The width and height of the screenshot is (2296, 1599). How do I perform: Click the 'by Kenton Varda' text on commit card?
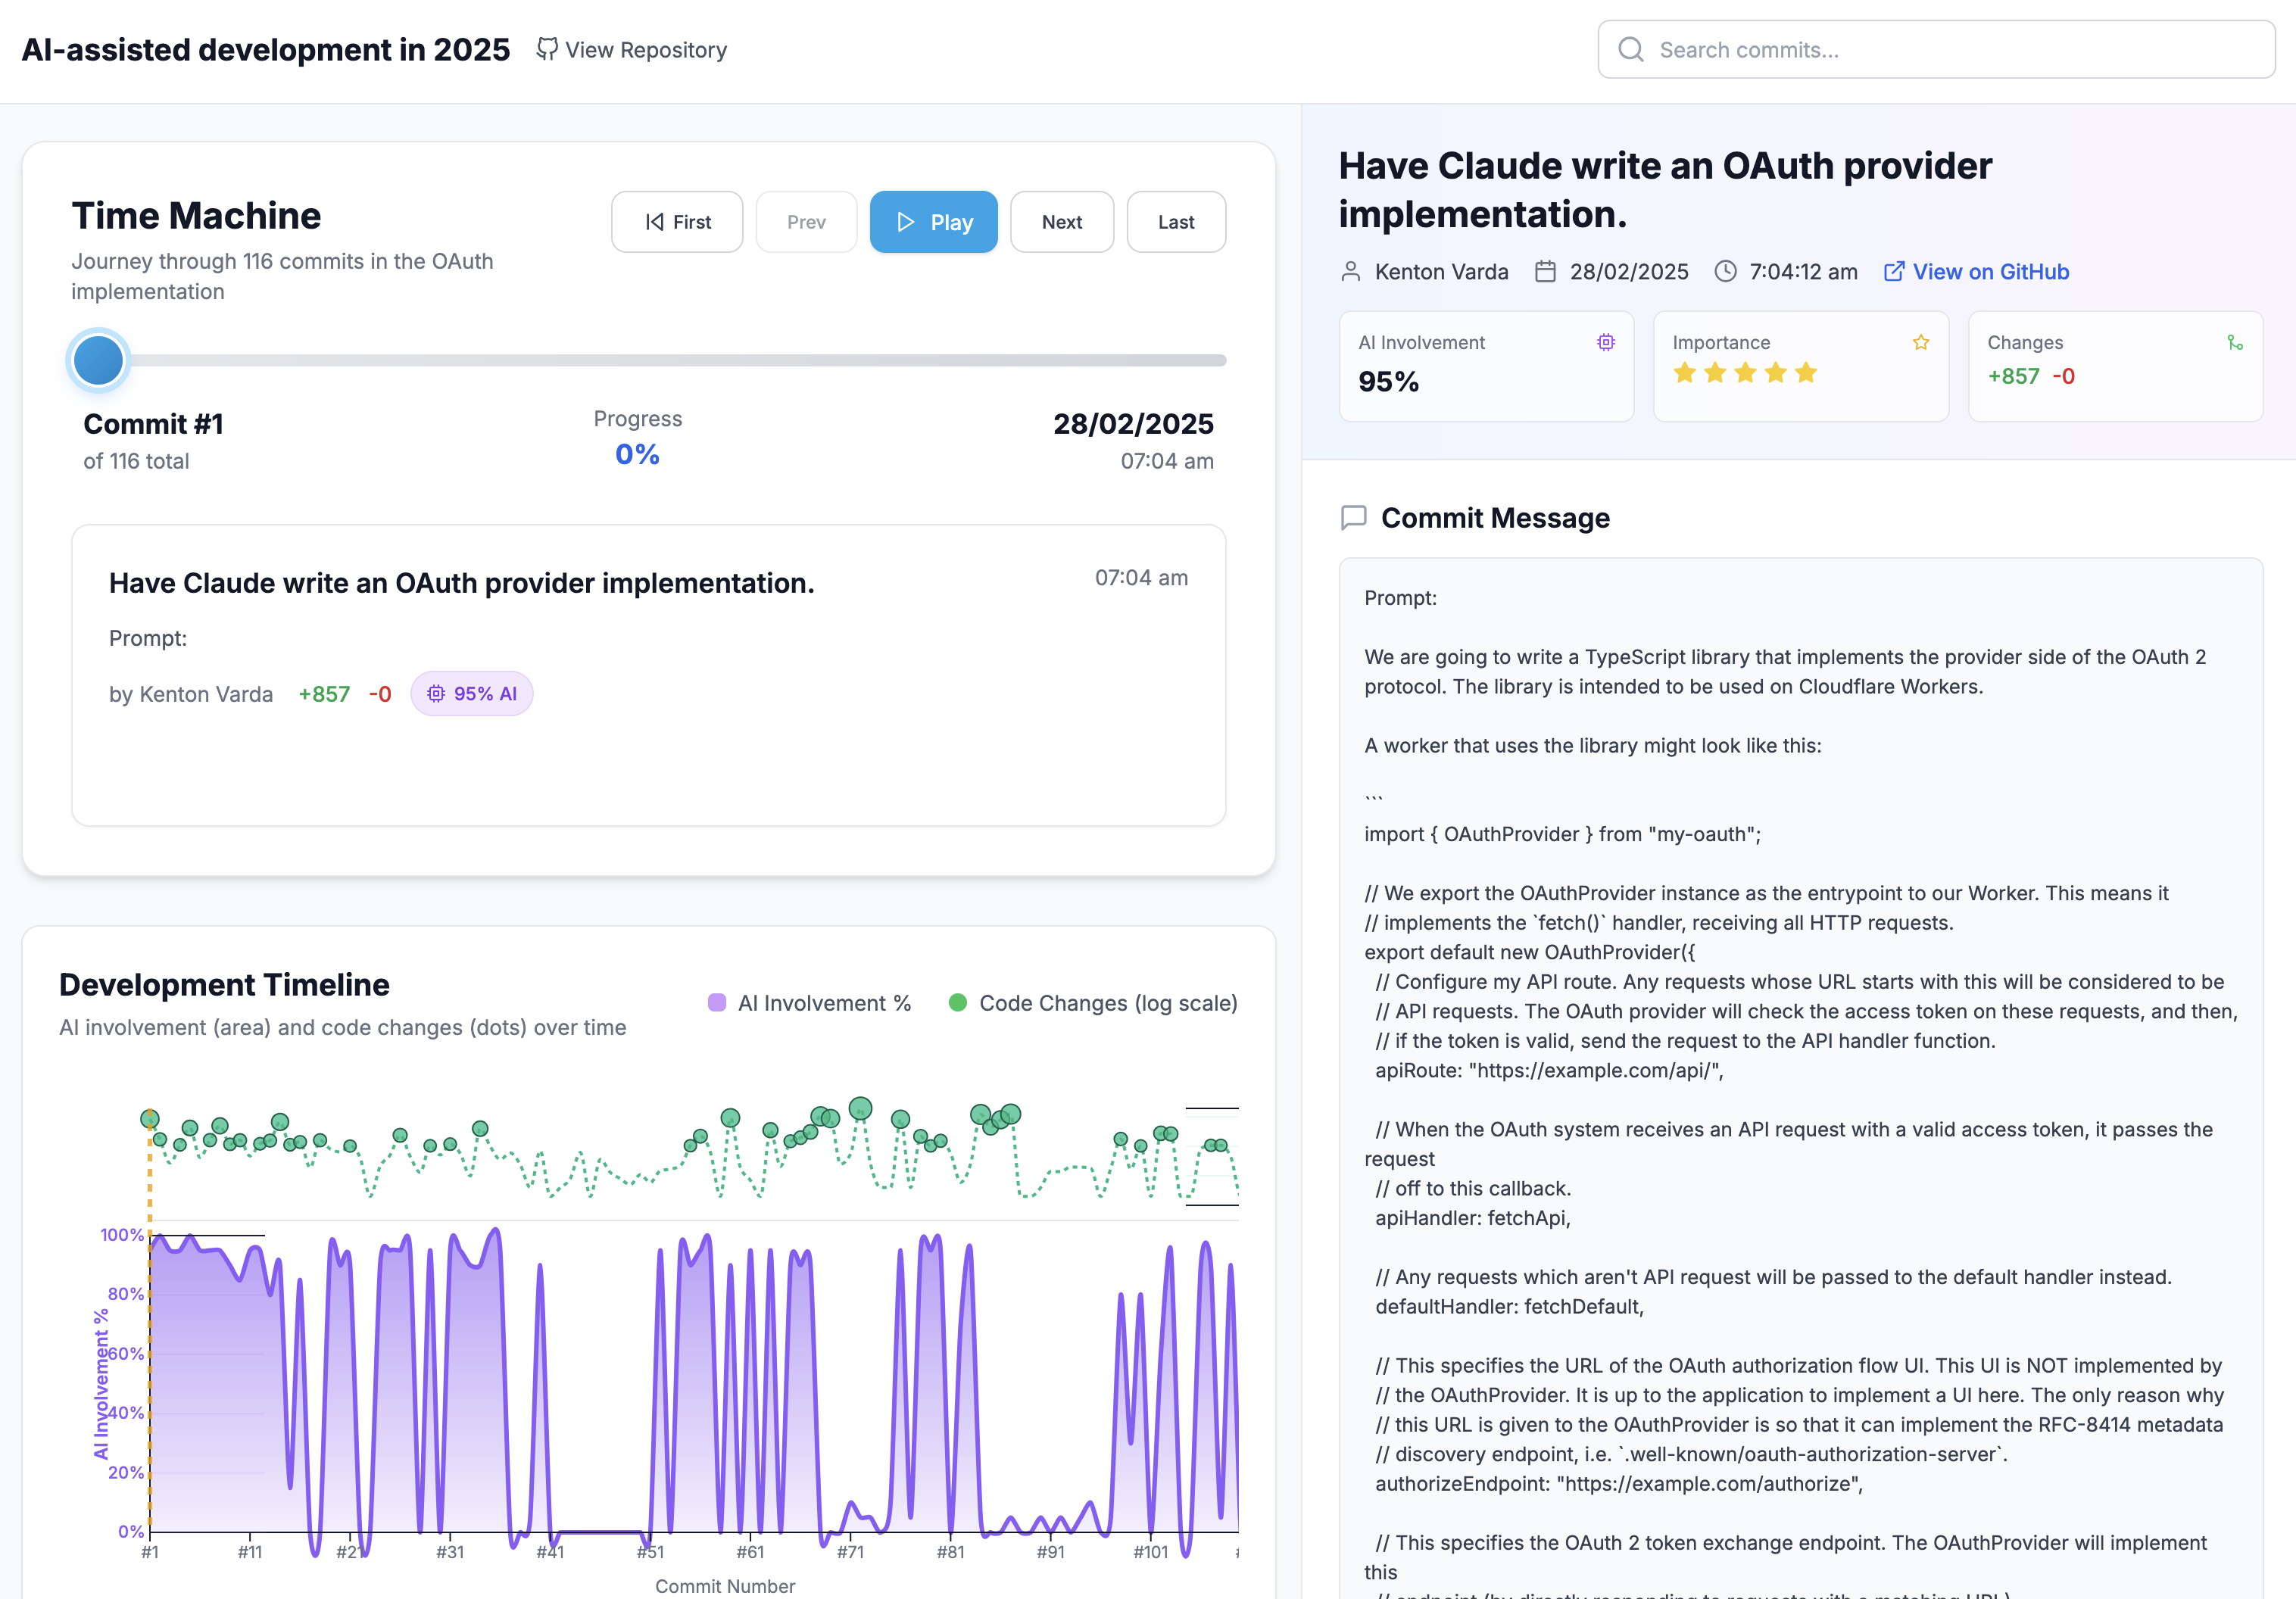[191, 694]
